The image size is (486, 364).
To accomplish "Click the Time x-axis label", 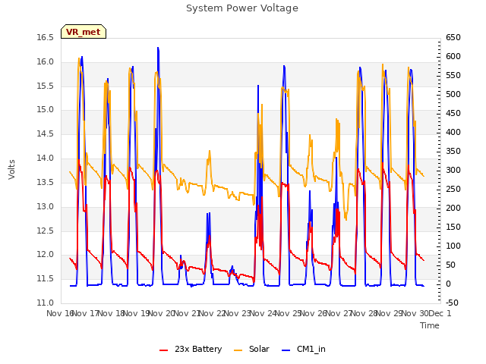I will [430, 325].
